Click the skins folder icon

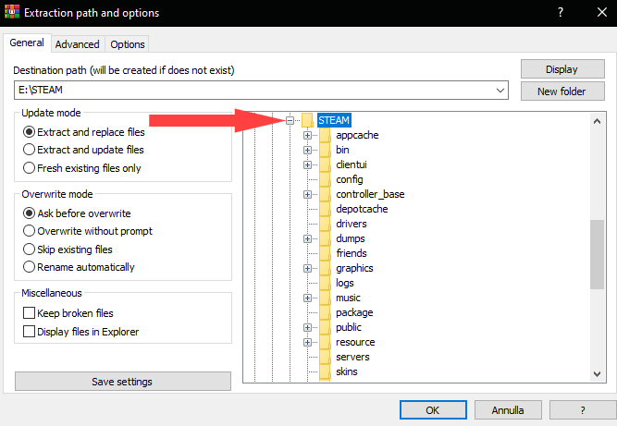(x=325, y=372)
